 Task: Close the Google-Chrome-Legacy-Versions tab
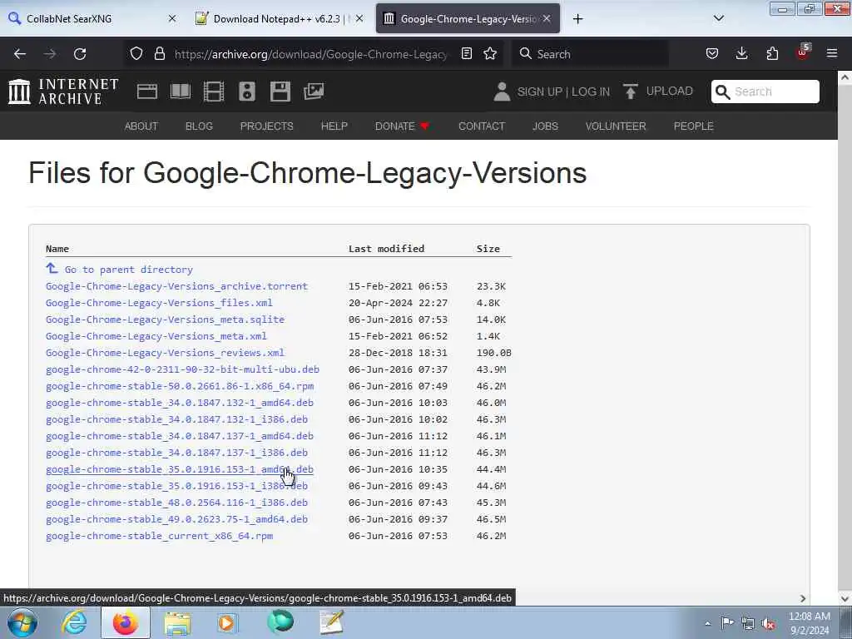pos(547,18)
